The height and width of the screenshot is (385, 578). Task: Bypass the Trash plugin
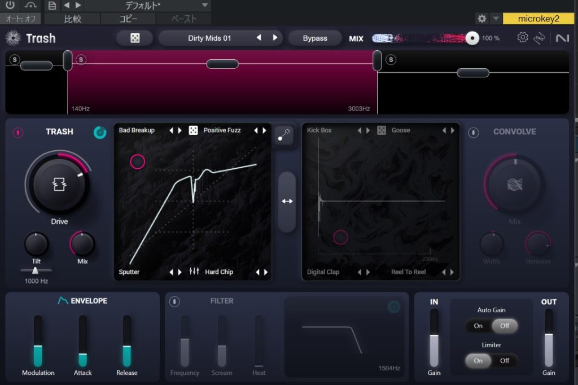pos(315,38)
